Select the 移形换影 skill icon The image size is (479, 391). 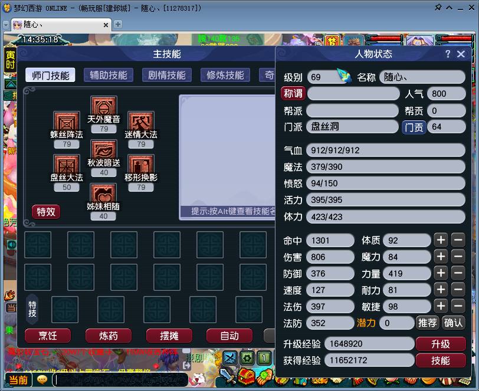[141, 165]
